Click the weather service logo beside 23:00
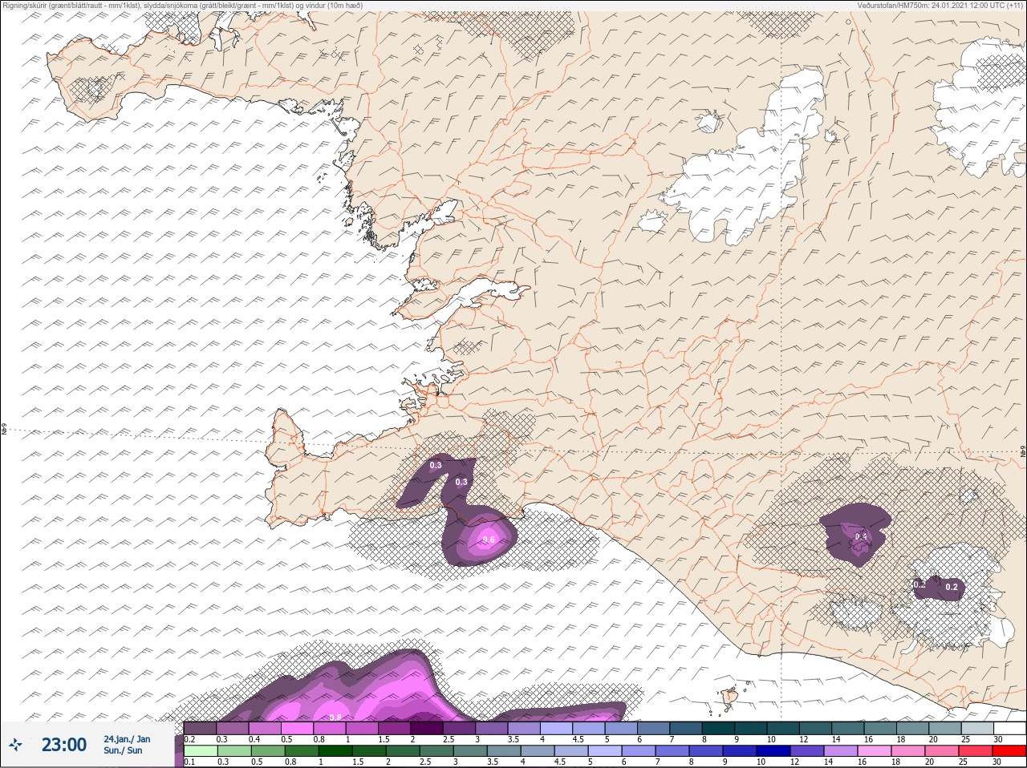1027x768 pixels. coord(15,745)
